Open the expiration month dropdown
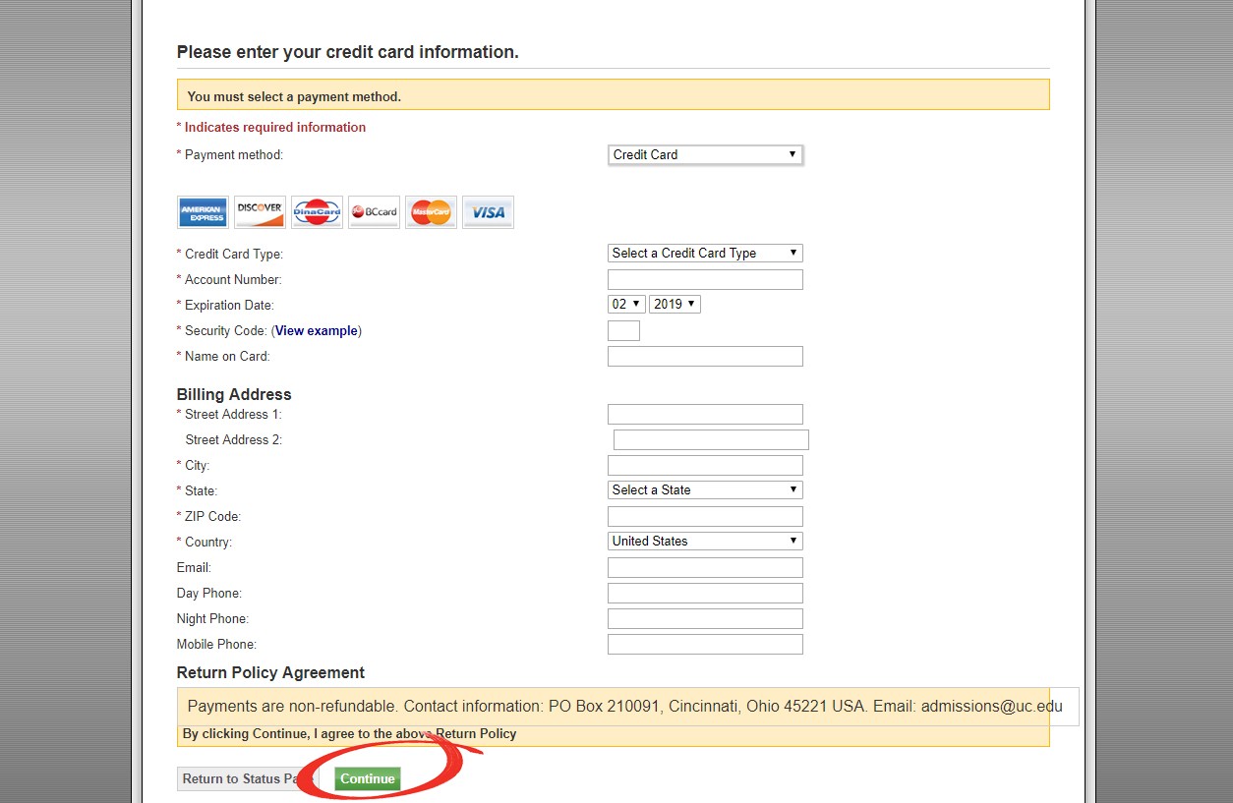Screen dimensions: 1233x803 tap(625, 304)
